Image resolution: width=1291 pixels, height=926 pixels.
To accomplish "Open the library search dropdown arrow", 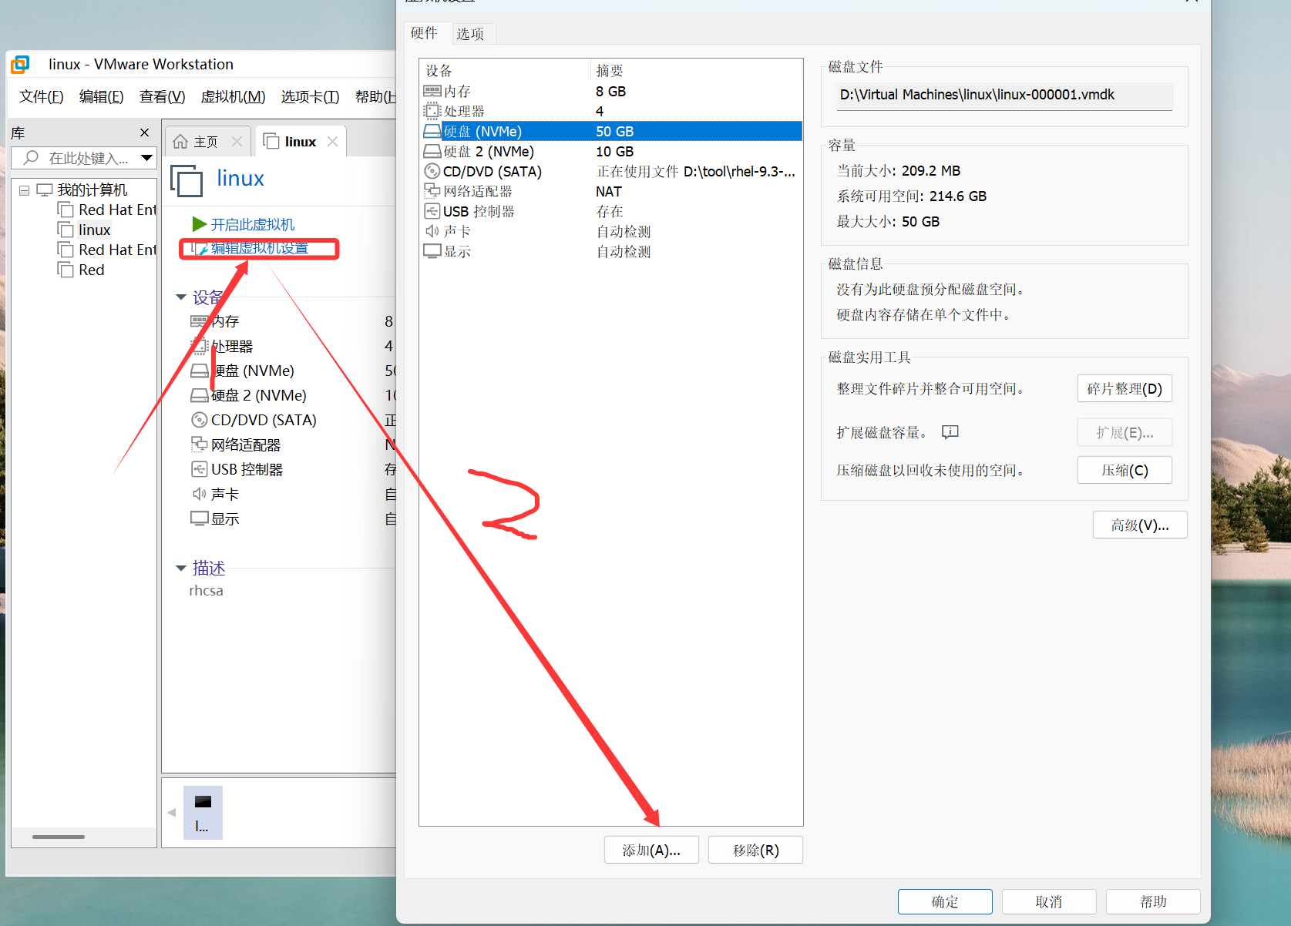I will coord(146,158).
